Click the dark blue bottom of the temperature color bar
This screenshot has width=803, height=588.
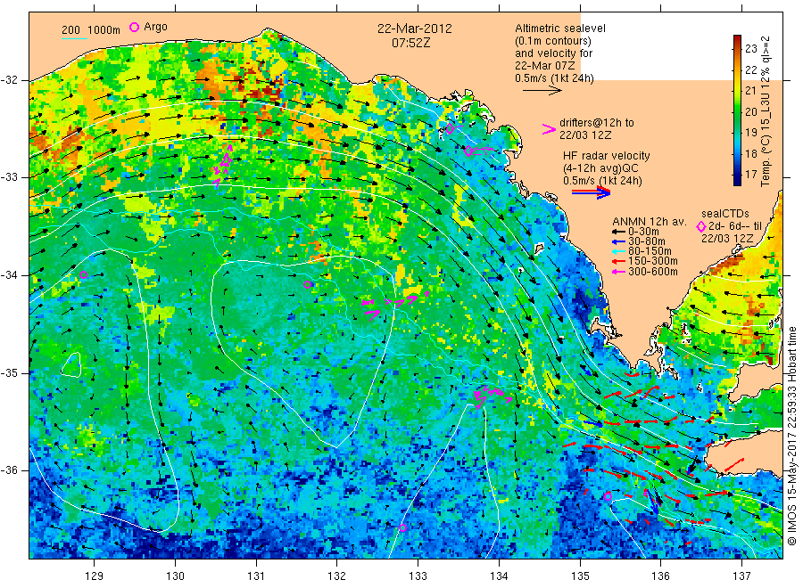tap(737, 181)
